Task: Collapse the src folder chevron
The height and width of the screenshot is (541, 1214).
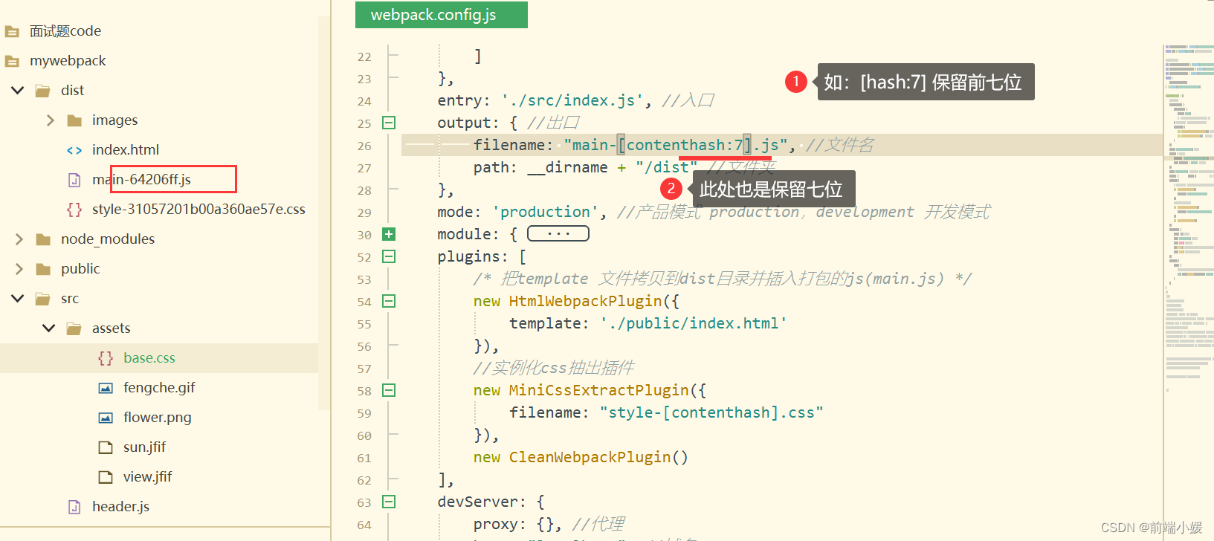Action: click(17, 298)
